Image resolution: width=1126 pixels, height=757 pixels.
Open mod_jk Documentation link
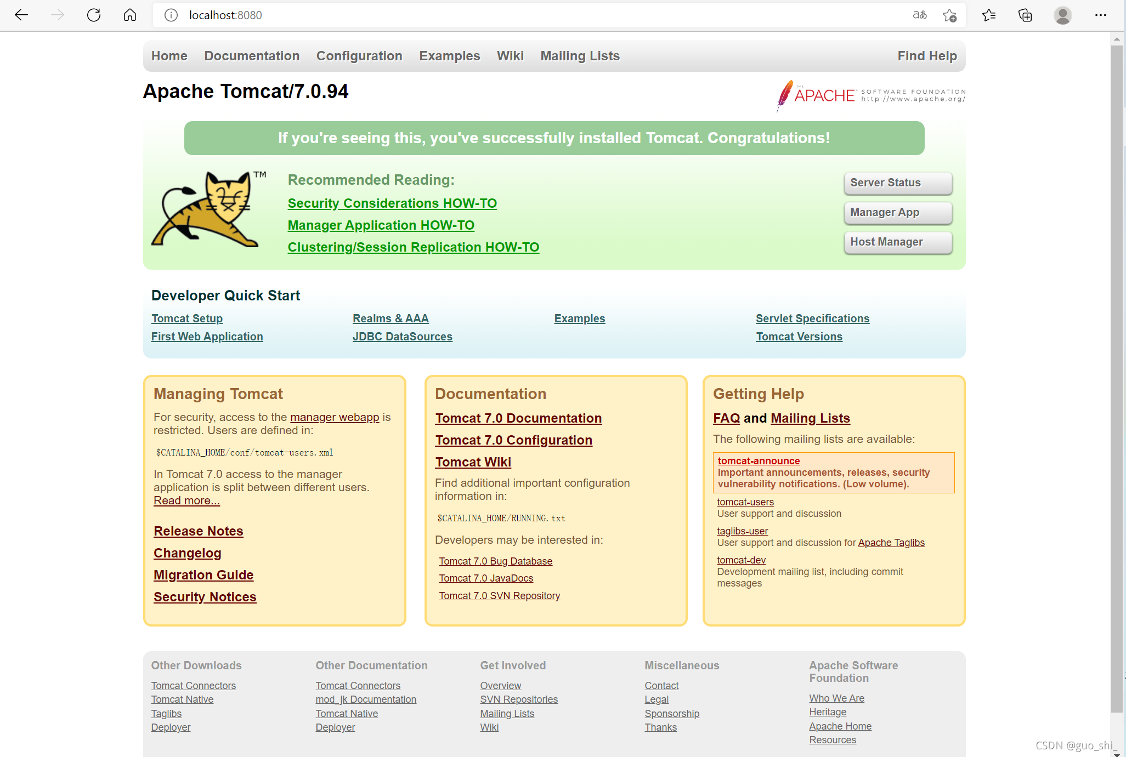tap(366, 699)
